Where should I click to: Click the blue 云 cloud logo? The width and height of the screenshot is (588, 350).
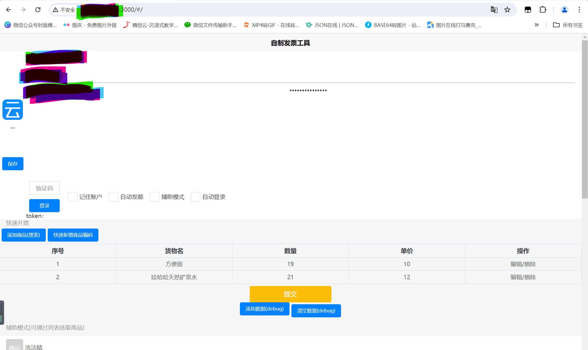13,109
